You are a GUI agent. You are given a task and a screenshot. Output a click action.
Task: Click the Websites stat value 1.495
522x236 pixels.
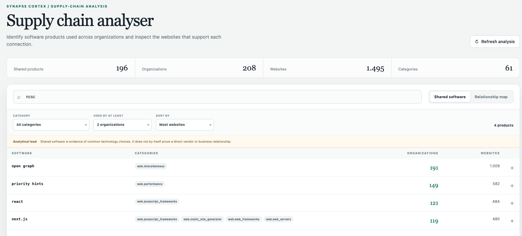375,68
